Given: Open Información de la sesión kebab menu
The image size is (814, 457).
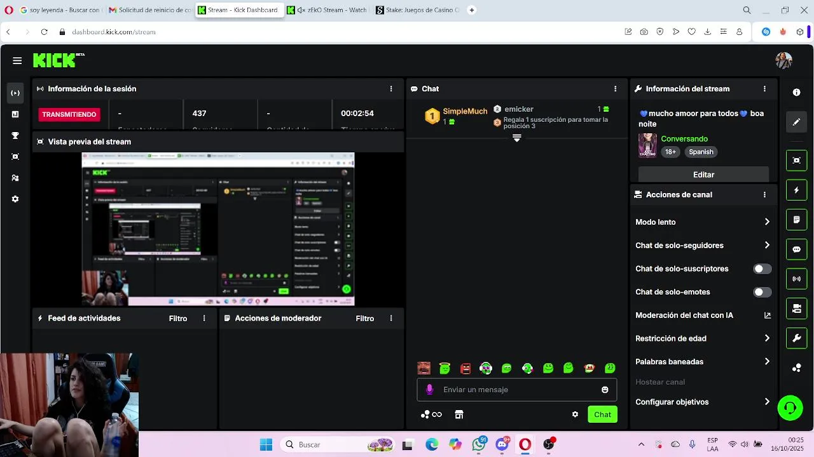Looking at the screenshot, I should [391, 89].
